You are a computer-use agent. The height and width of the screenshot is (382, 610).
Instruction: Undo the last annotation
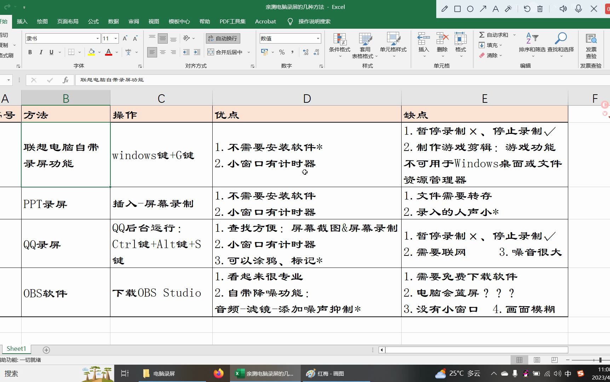[527, 9]
